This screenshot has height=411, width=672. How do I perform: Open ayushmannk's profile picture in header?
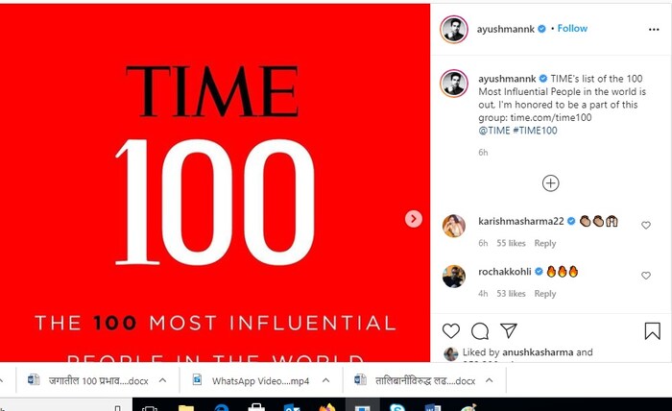pyautogui.click(x=453, y=29)
